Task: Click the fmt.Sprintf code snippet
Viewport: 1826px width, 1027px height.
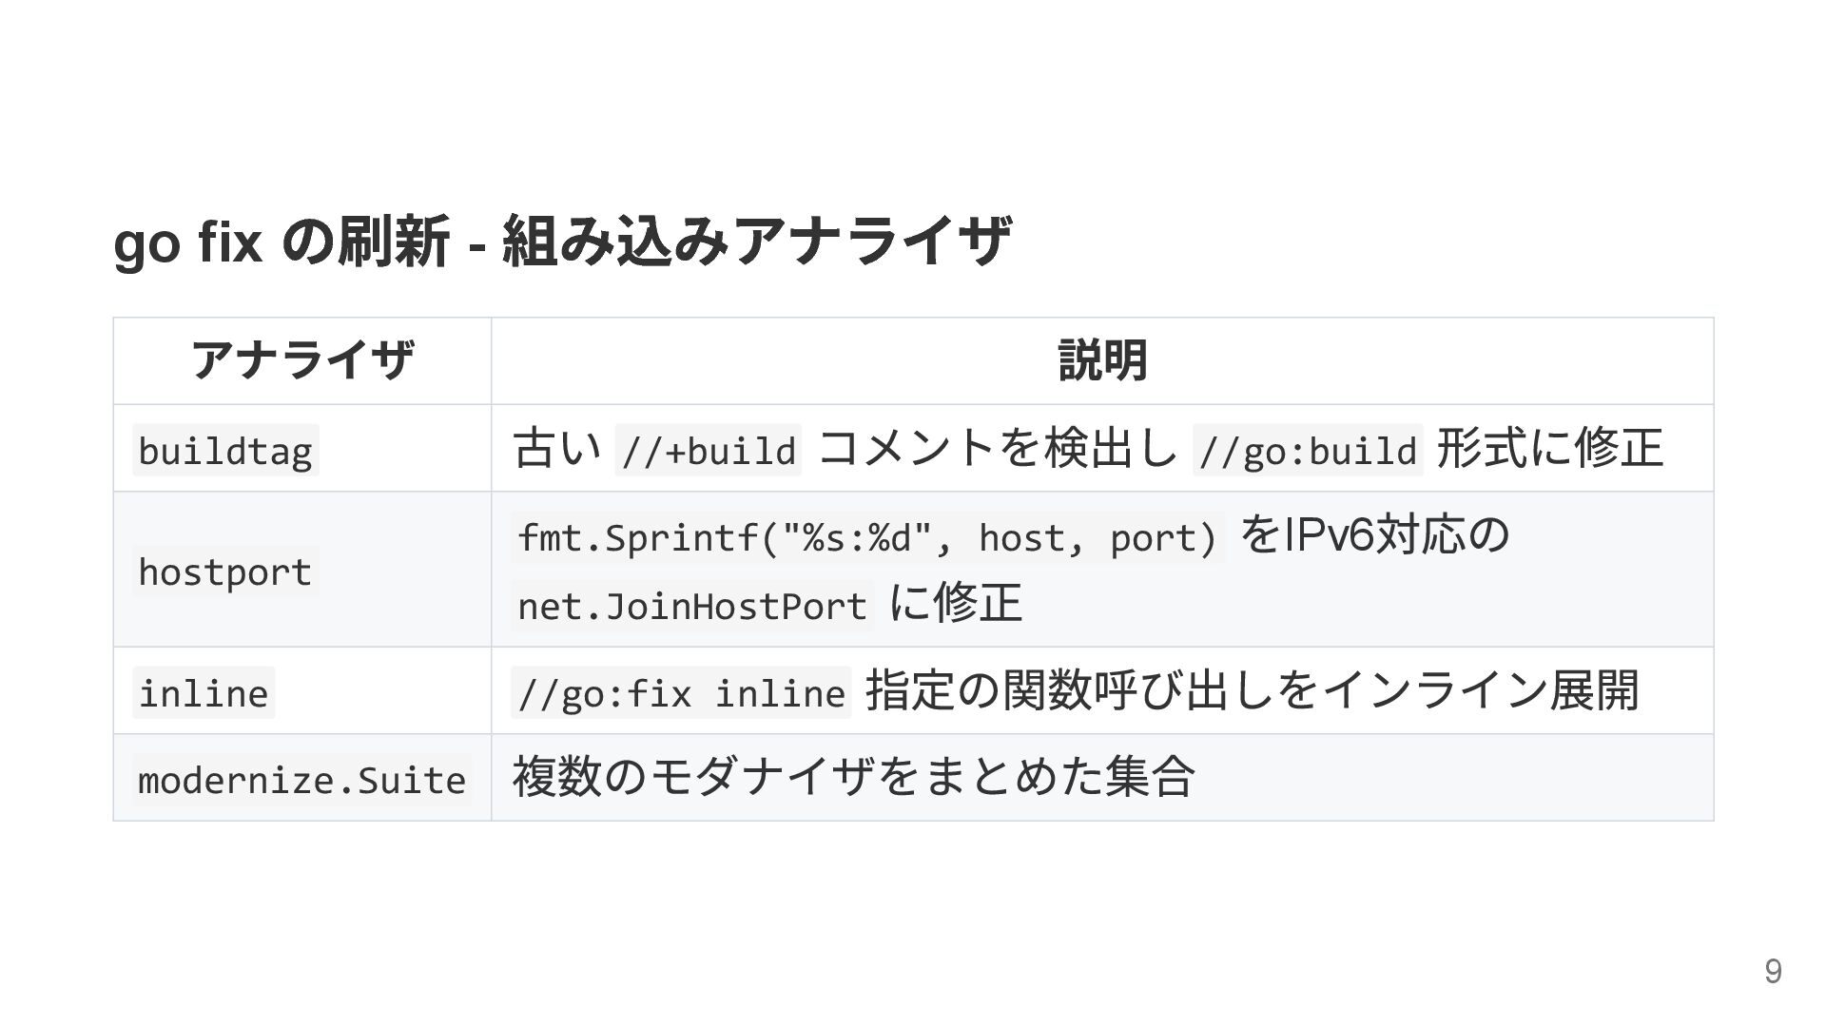Action: point(867,538)
